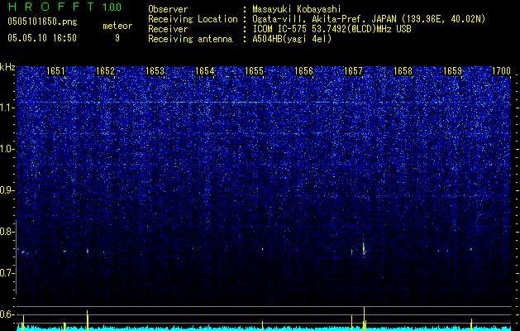Click the Observer field label
The image size is (520, 331).
[168, 9]
